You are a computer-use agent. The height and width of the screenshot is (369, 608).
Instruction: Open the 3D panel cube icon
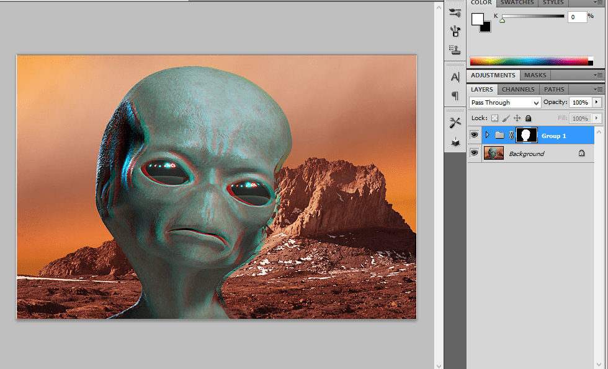(x=455, y=142)
